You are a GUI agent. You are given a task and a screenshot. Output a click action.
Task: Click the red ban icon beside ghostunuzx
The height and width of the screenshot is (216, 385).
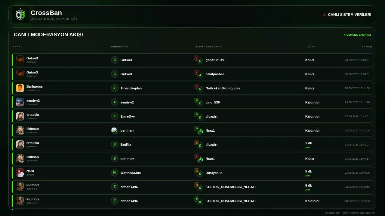pos(196,58)
